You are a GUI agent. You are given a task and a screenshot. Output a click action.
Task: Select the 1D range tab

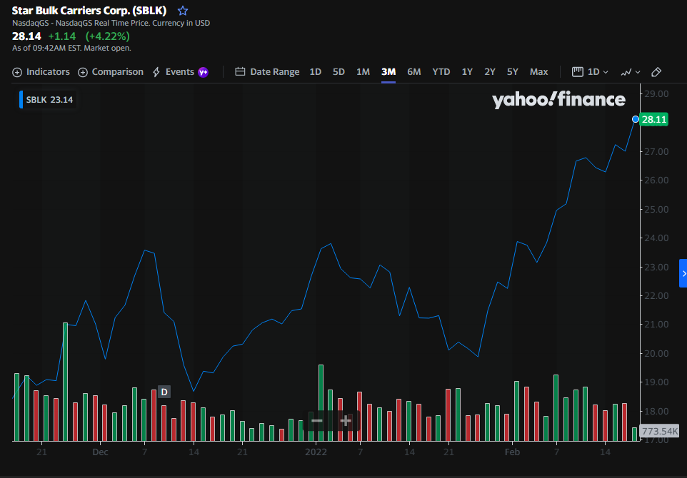click(x=316, y=72)
